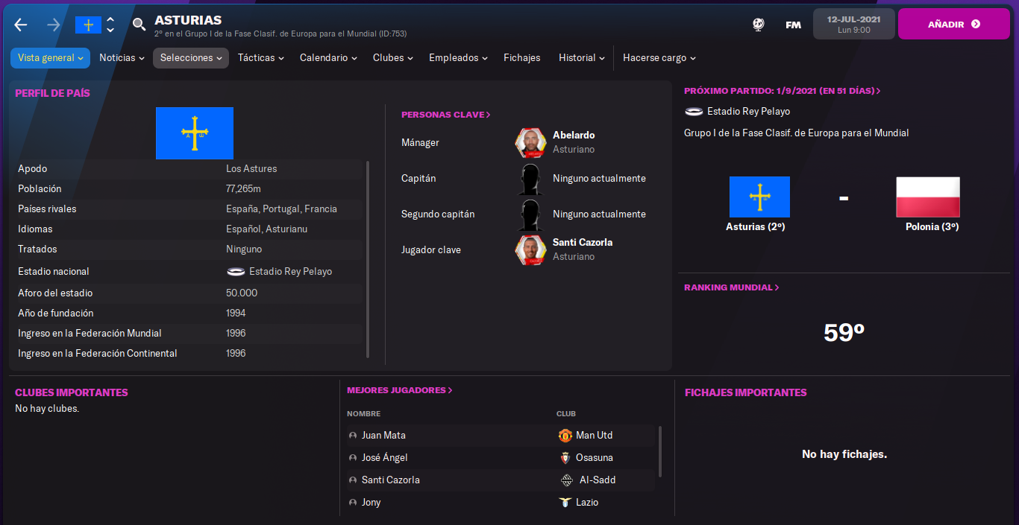Expand the Hacerse cargo dropdown
This screenshot has height=525, width=1019.
pos(659,58)
